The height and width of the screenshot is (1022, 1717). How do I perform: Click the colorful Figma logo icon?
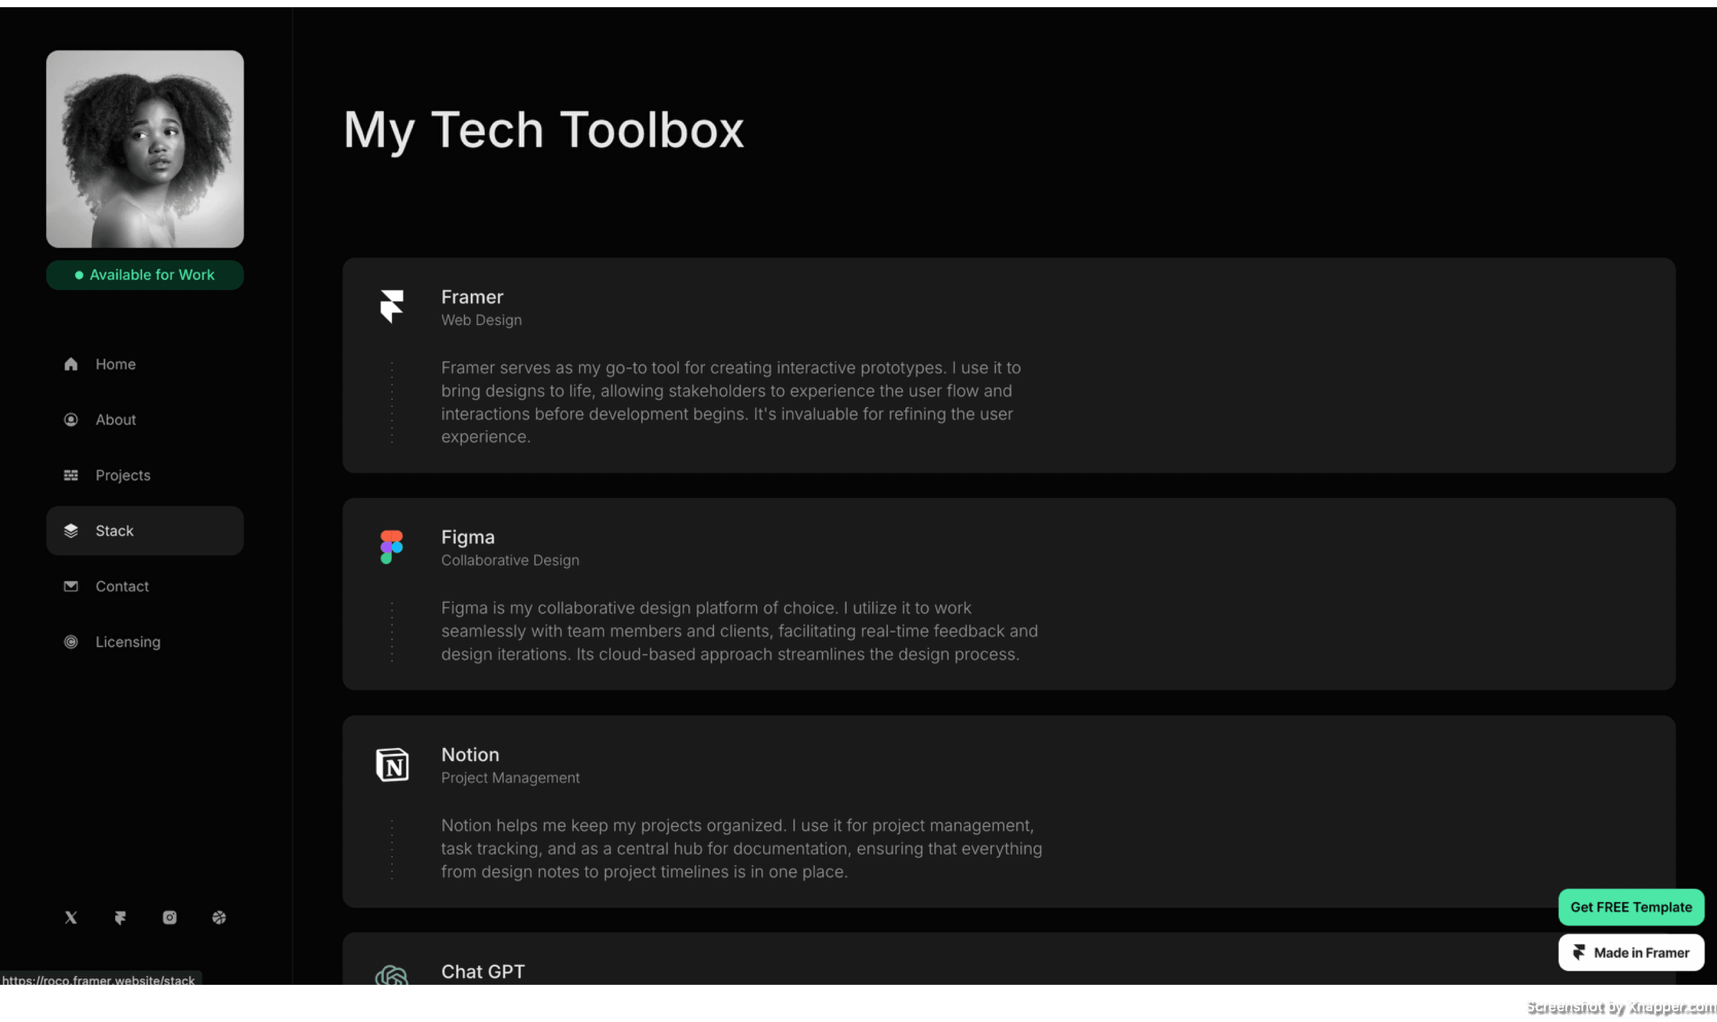click(392, 547)
